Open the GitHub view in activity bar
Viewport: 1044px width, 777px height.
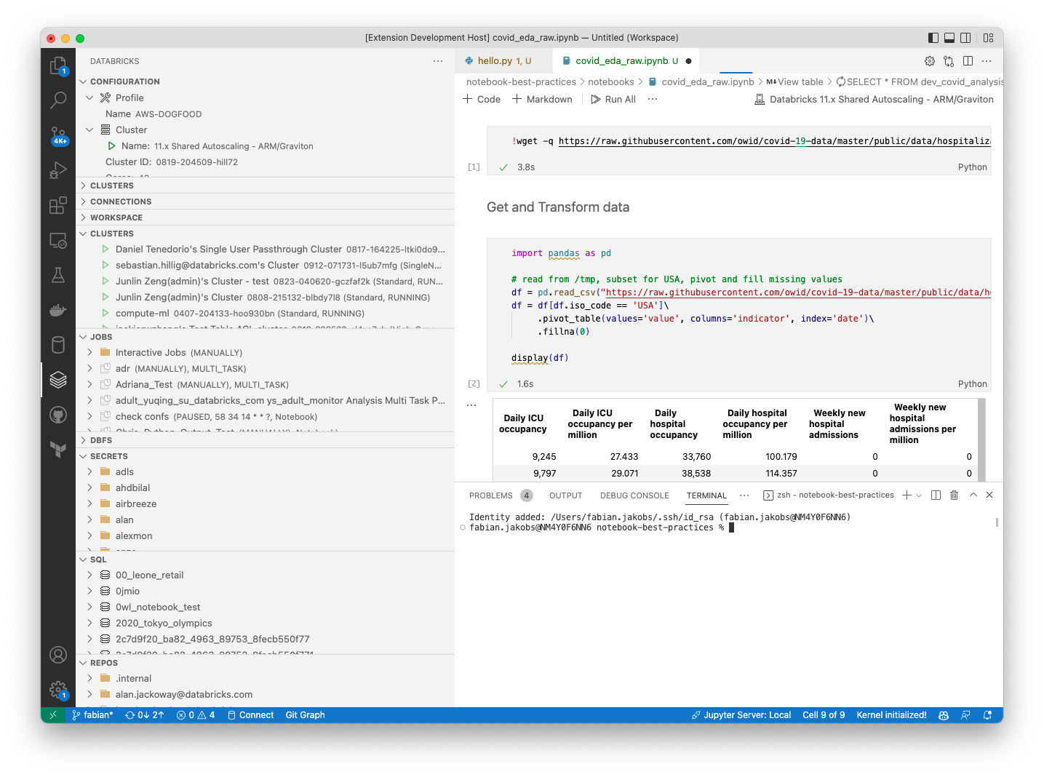coord(58,415)
